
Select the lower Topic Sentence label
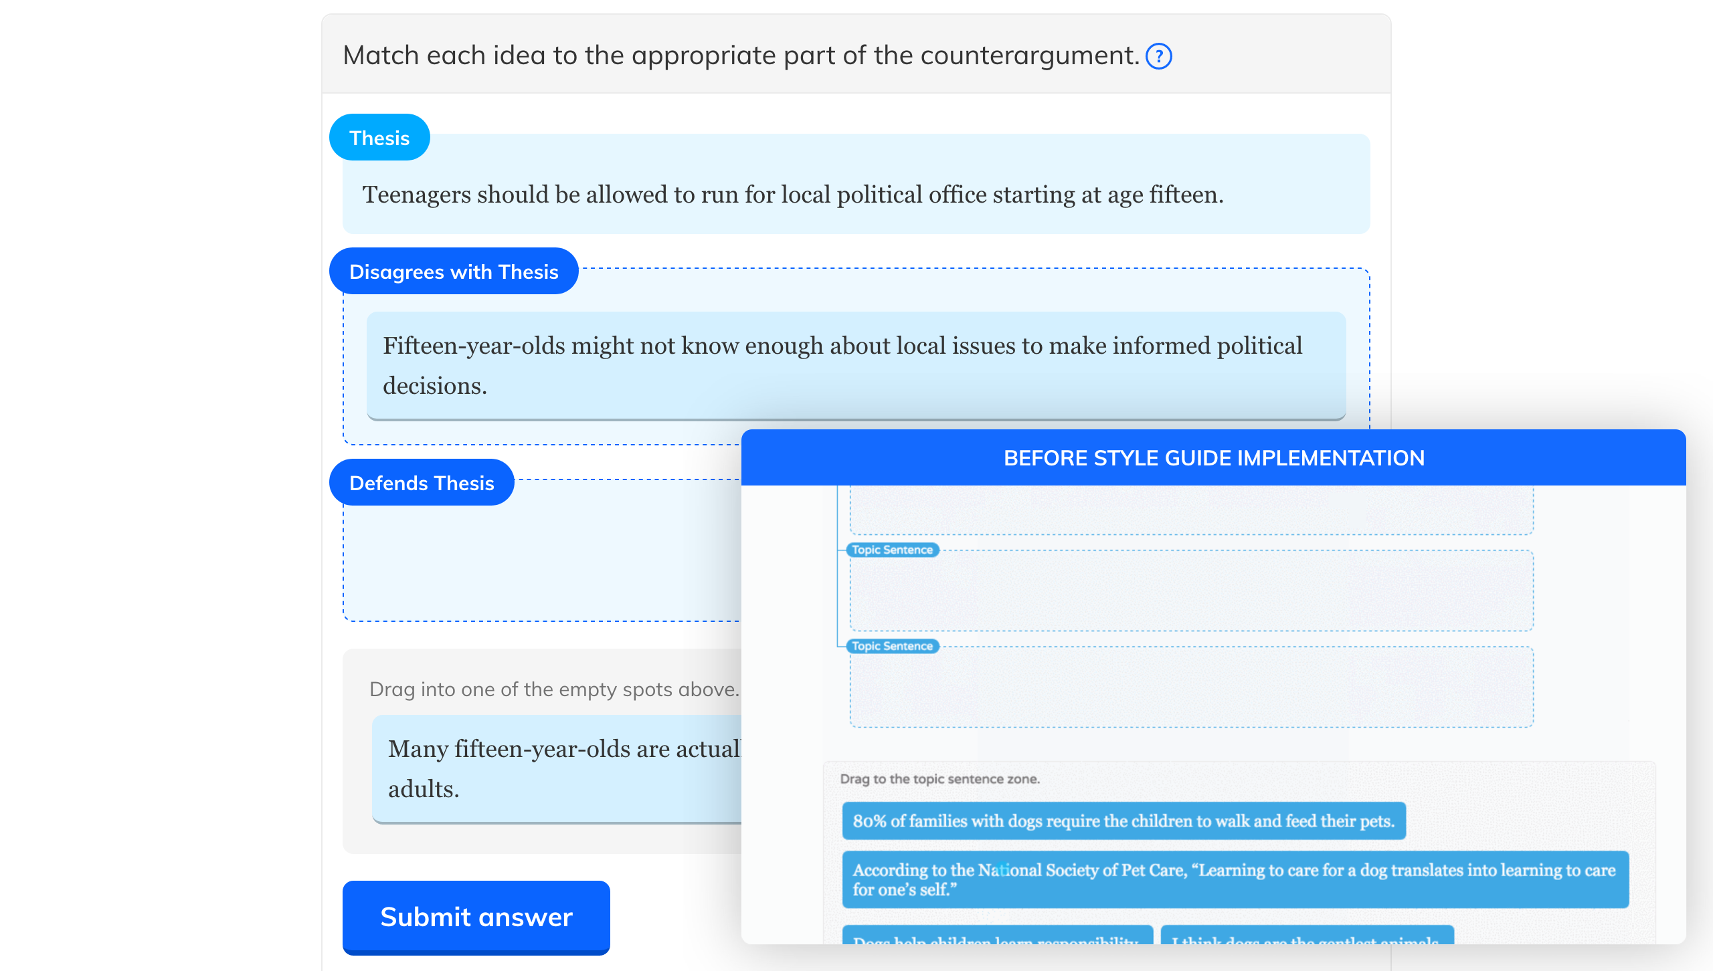click(x=892, y=646)
